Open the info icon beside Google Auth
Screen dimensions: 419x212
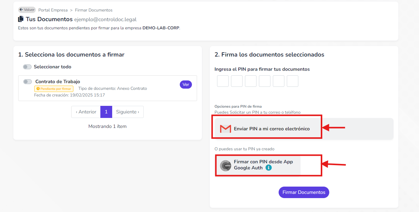(x=269, y=168)
